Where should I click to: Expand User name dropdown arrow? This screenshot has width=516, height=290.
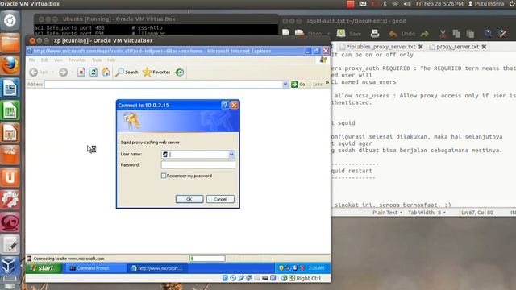tap(231, 154)
